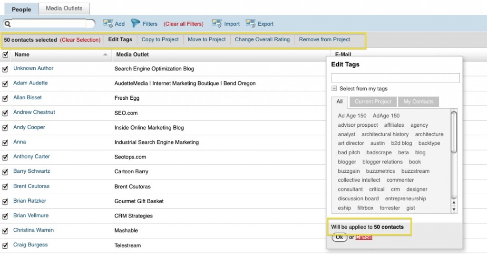Switch to the Media Outlets tab
The image size is (487, 254).
(64, 9)
